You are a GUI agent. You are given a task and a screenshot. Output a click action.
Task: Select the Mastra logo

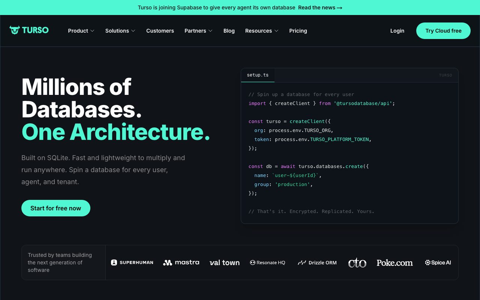(181, 262)
